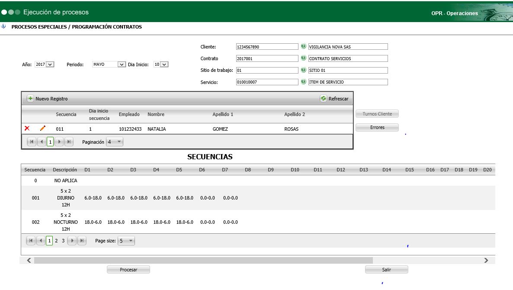Select page 3 in Secuencias pager
The height and width of the screenshot is (290, 513).
[63, 241]
